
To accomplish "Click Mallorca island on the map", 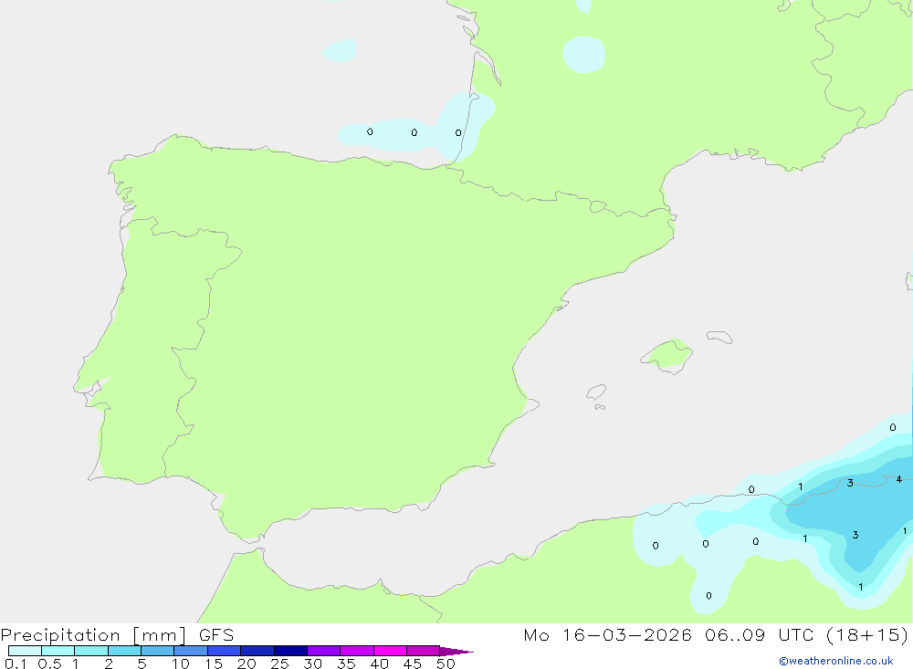I will point(668,355).
